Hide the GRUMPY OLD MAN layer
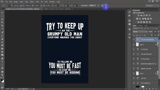This screenshot has width=160, height=90. tap(134, 68)
